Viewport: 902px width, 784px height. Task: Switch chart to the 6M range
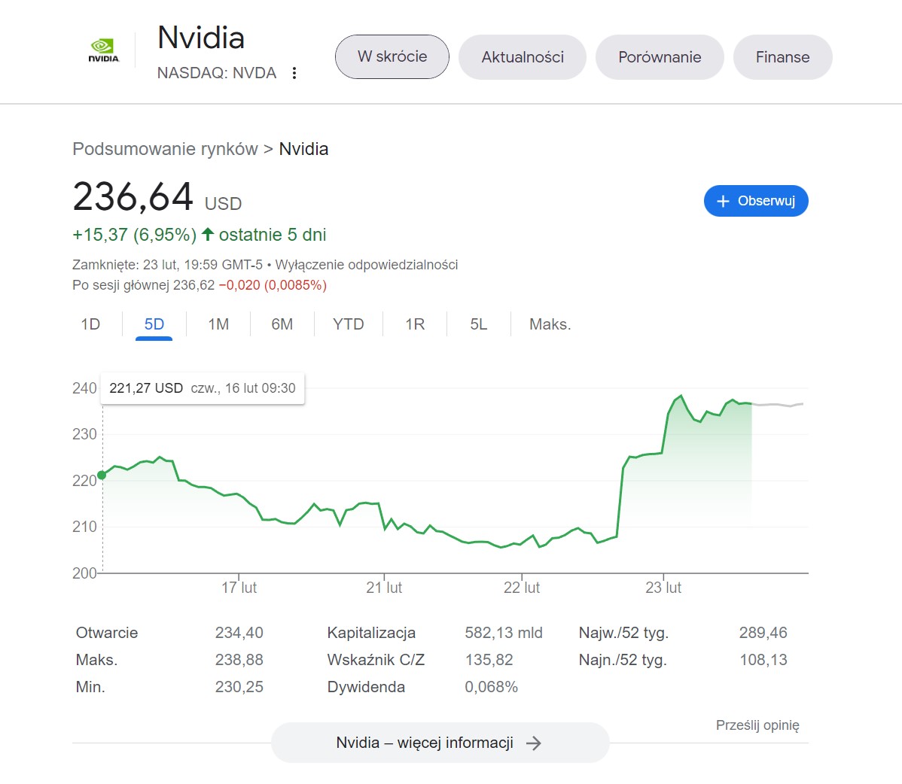click(x=282, y=324)
